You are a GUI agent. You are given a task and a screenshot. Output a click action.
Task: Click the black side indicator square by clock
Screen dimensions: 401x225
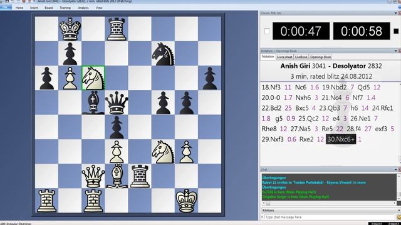point(396,31)
